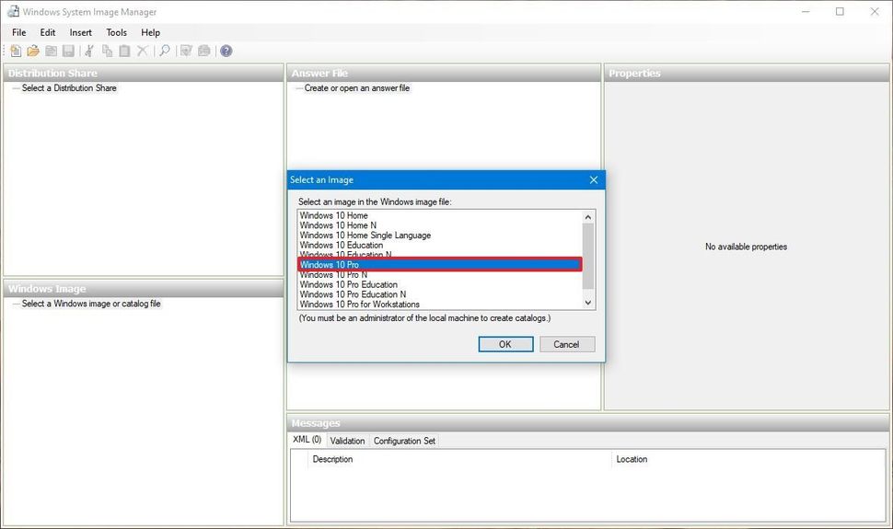893x529 pixels.
Task: Maximize the Windows System Image Manager window
Action: pos(840,11)
